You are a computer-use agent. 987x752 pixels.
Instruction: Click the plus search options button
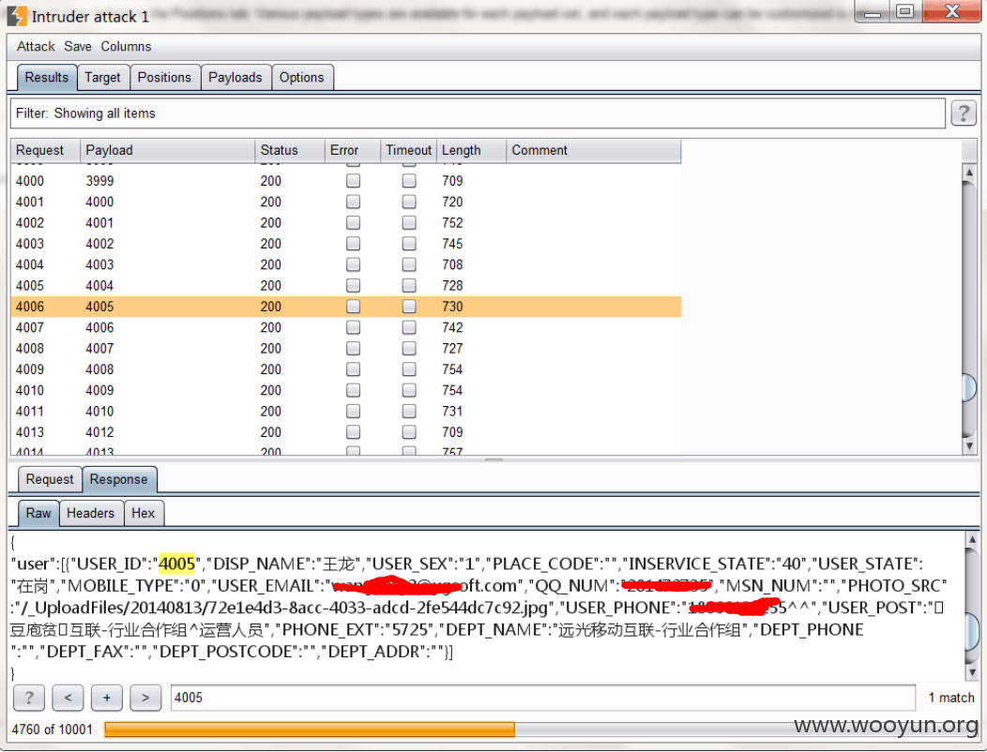(107, 698)
